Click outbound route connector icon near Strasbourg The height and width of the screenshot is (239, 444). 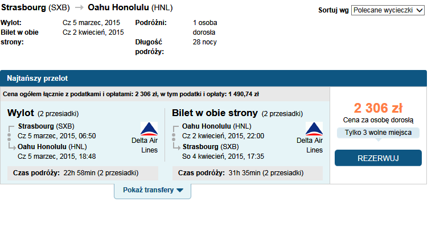click(x=11, y=138)
